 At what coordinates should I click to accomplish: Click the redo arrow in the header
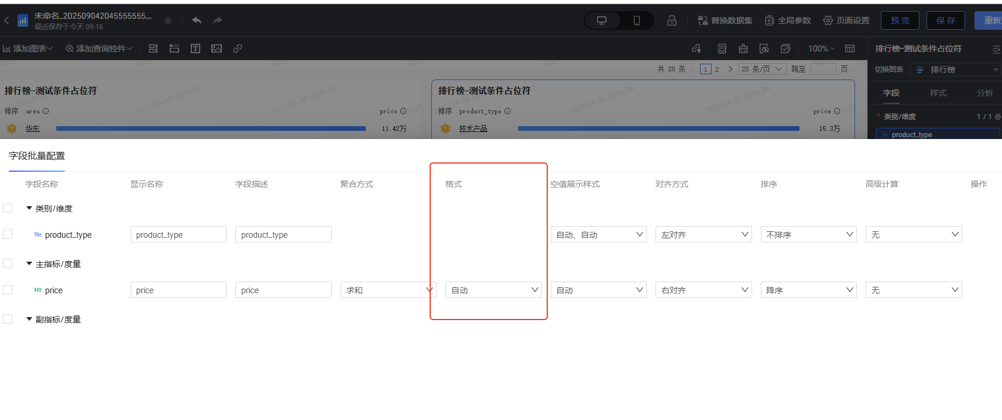[218, 20]
